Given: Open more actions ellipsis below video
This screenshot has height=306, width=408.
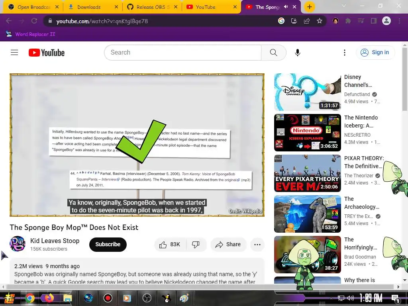Looking at the screenshot, I should [x=257, y=244].
